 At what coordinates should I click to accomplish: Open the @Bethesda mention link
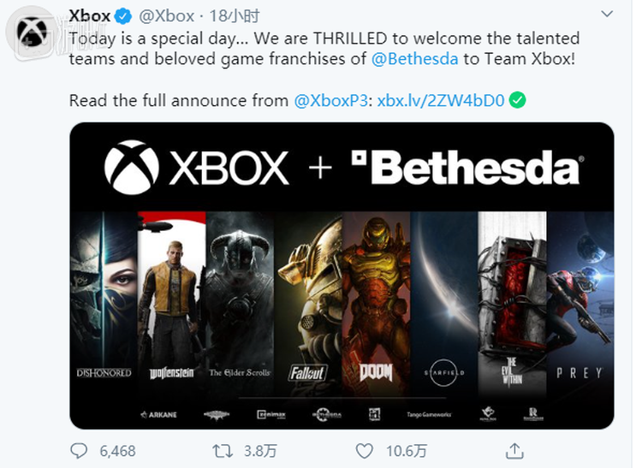coord(415,58)
